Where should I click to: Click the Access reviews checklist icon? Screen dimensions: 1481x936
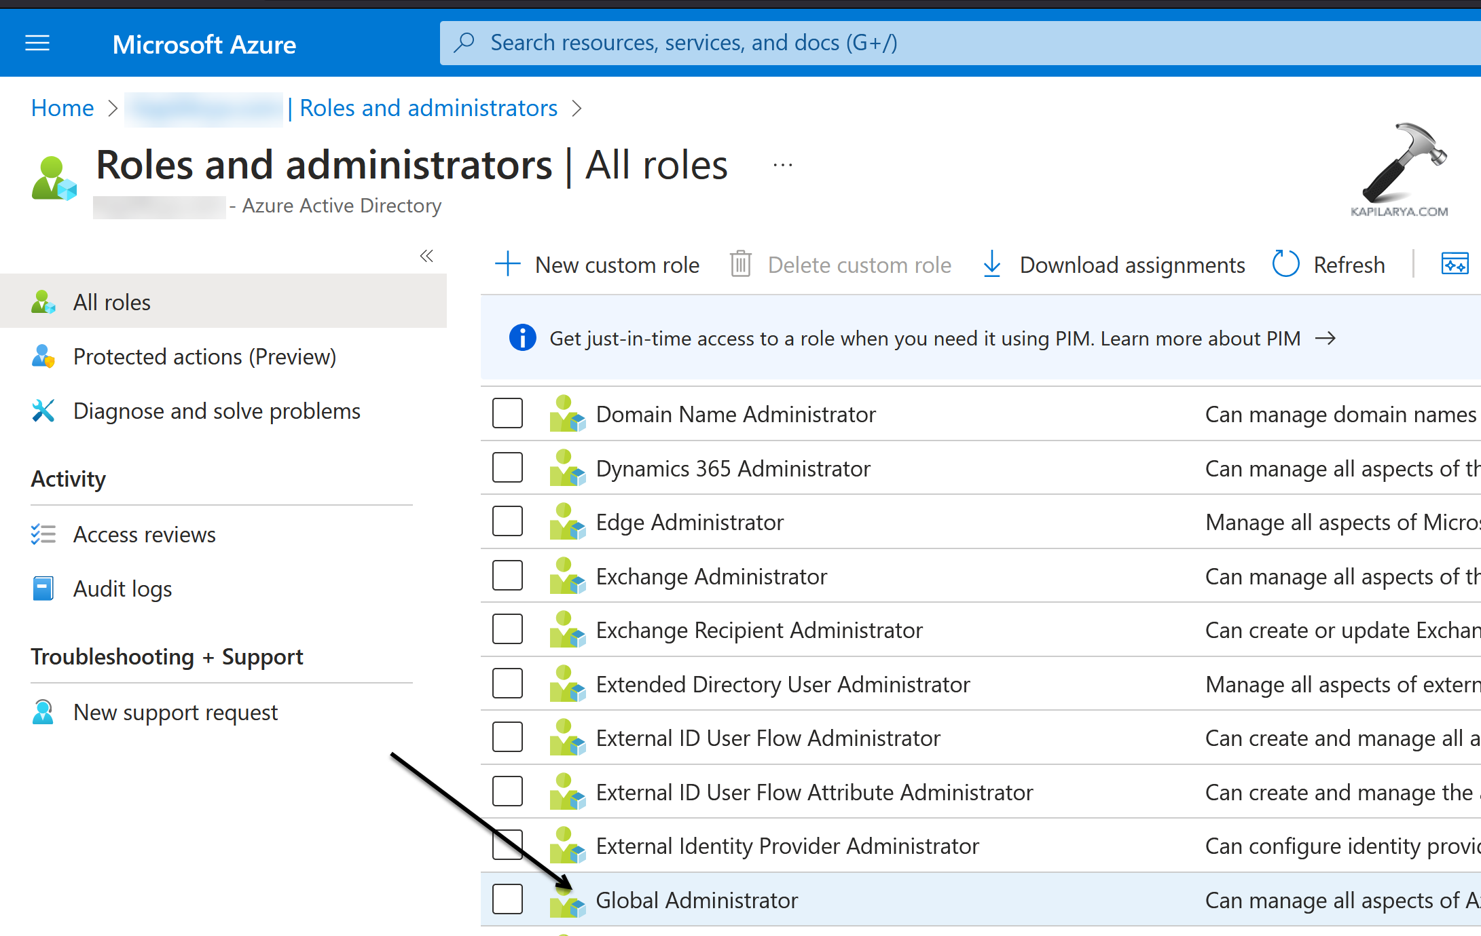click(43, 534)
